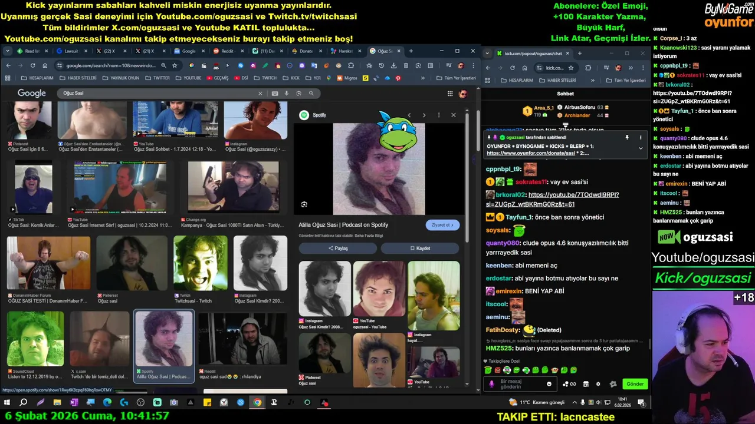Viewport: 755px width, 424px height.
Task: Unpin the pinned chat message
Action: 627,137
